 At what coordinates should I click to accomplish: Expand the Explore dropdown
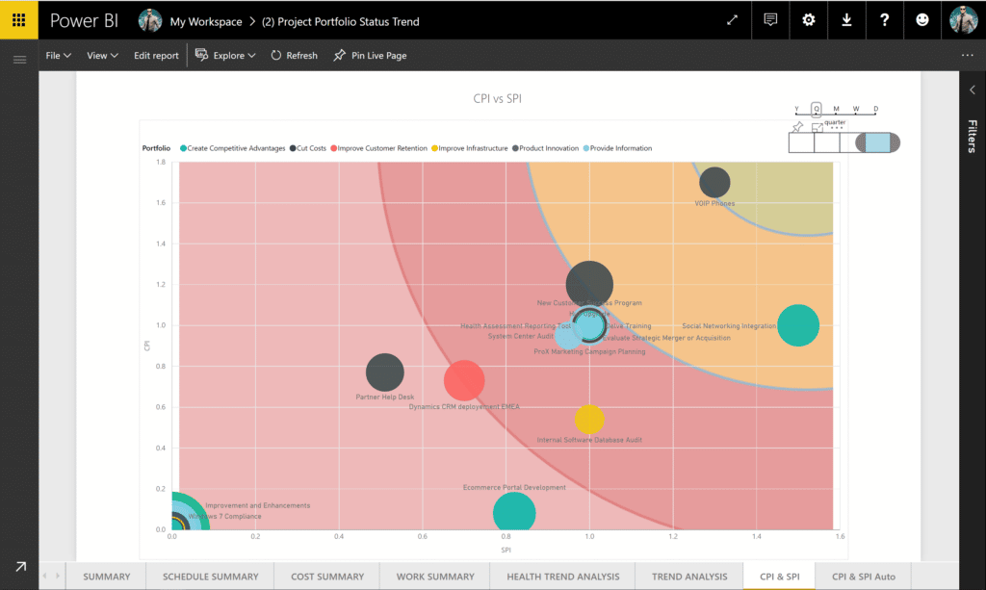pyautogui.click(x=251, y=55)
